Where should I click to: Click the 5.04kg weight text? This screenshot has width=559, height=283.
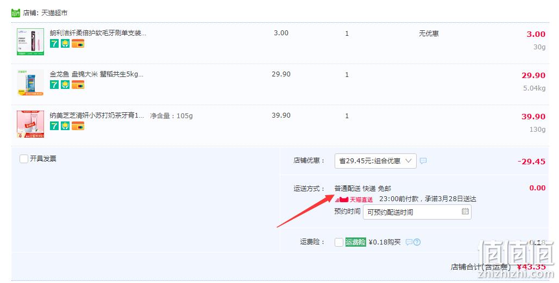coord(534,88)
